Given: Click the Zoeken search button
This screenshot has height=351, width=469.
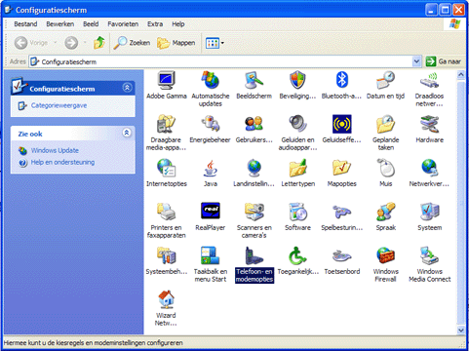Looking at the screenshot, I should 132,43.
